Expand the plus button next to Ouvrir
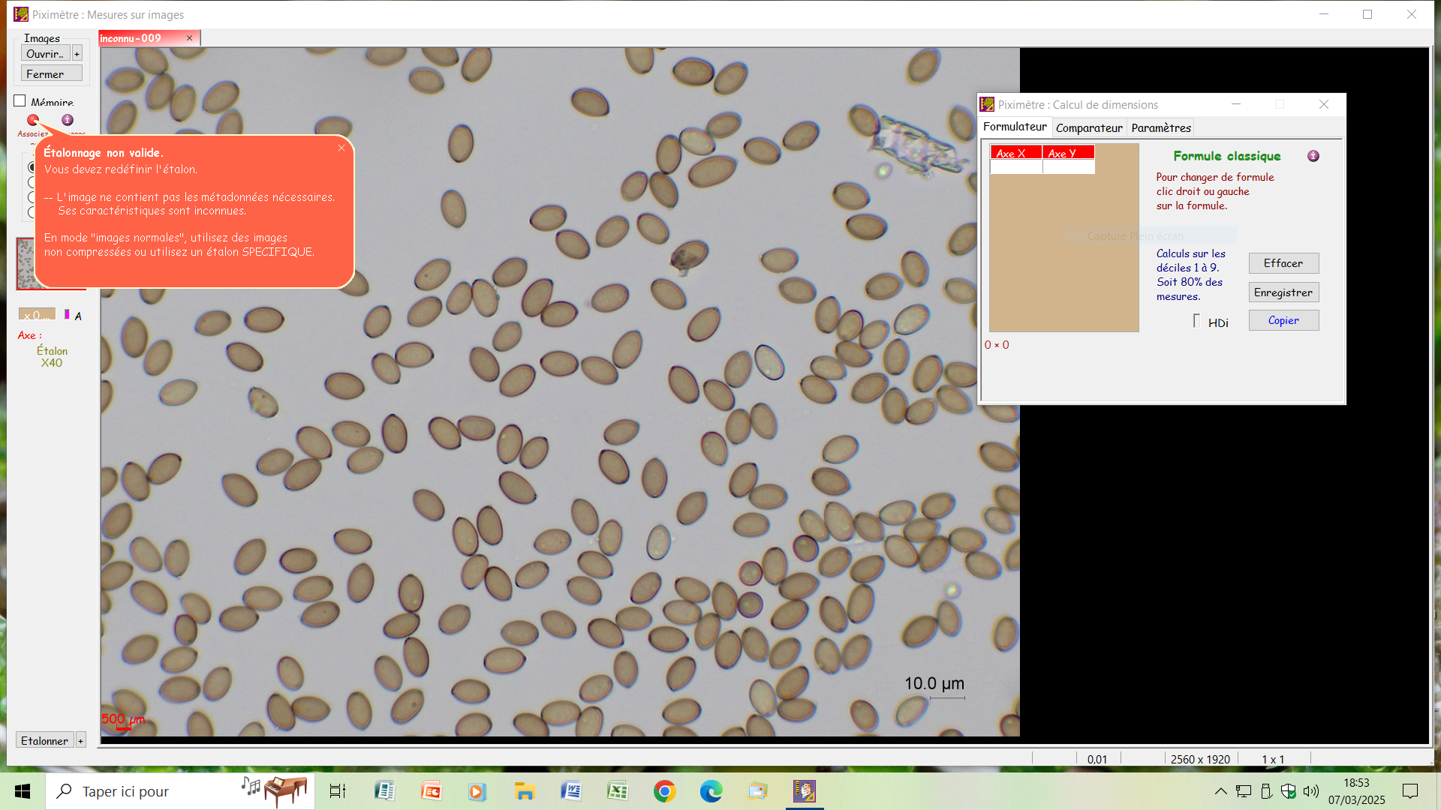Image resolution: width=1441 pixels, height=810 pixels. pos(77,54)
